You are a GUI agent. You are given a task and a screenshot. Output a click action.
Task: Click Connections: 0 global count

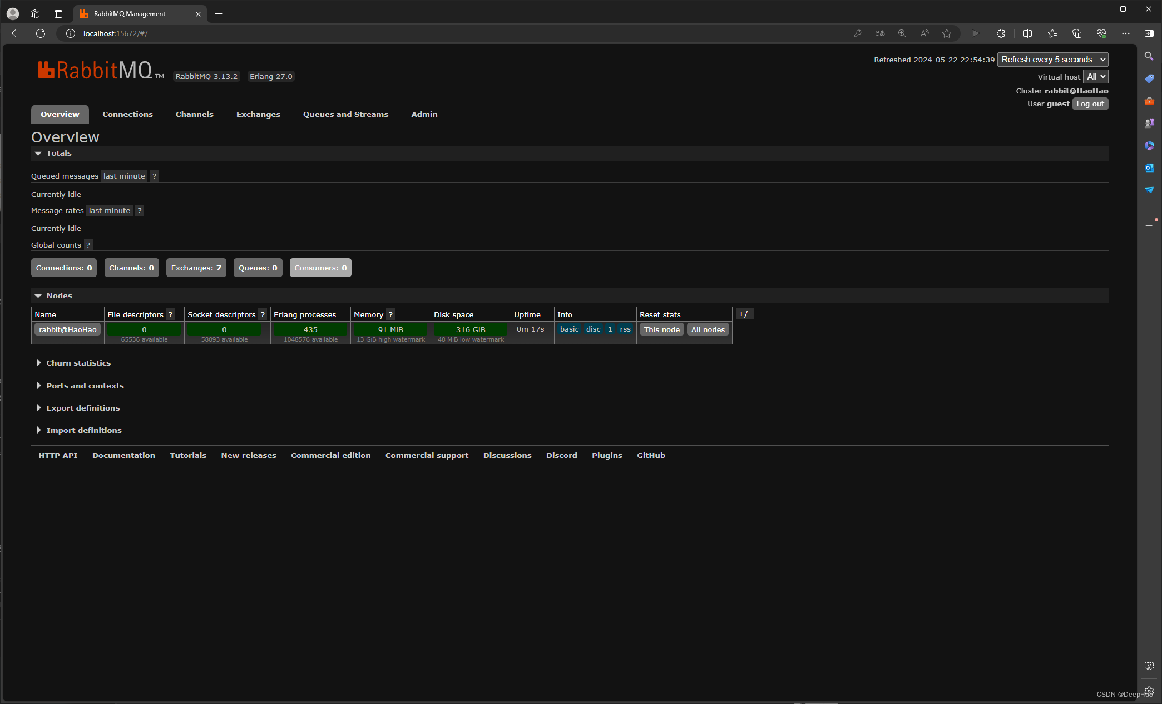click(x=64, y=268)
